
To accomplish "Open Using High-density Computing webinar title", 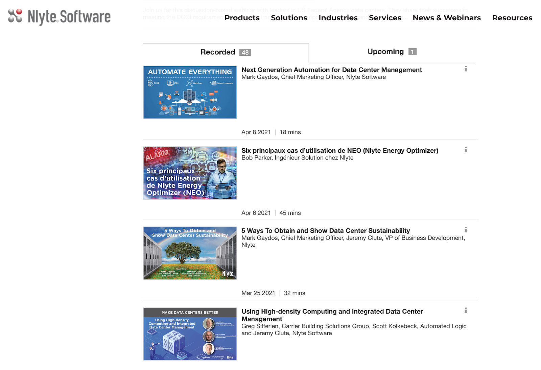I will pyautogui.click(x=332, y=315).
